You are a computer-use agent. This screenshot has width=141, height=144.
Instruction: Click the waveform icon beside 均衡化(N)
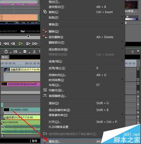(x=45, y=90)
